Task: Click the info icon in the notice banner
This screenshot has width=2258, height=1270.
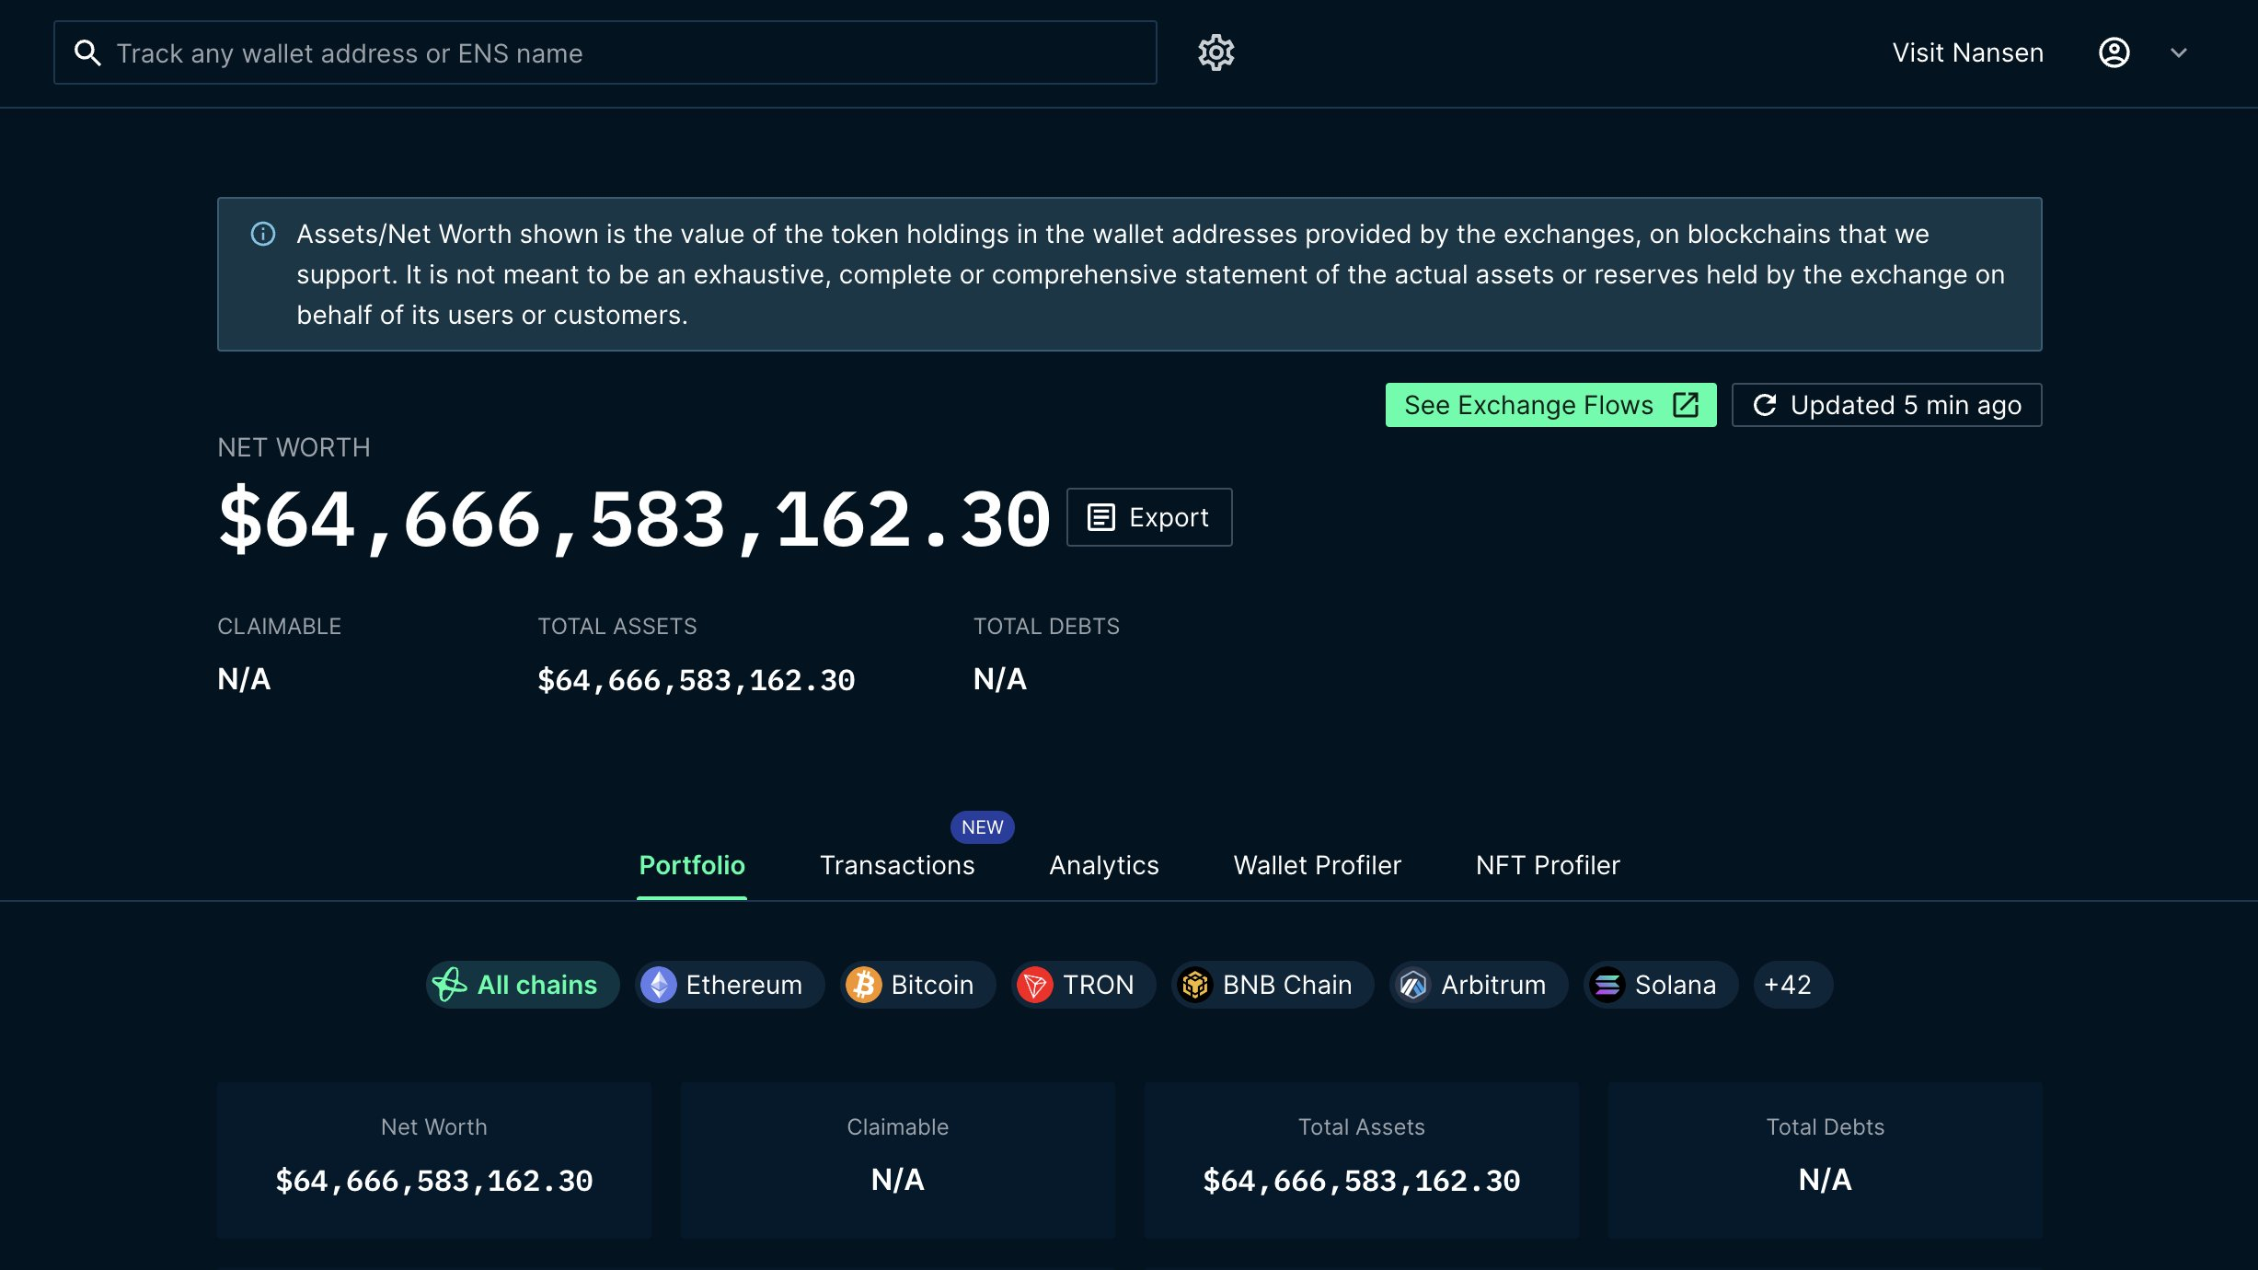Action: pyautogui.click(x=263, y=234)
